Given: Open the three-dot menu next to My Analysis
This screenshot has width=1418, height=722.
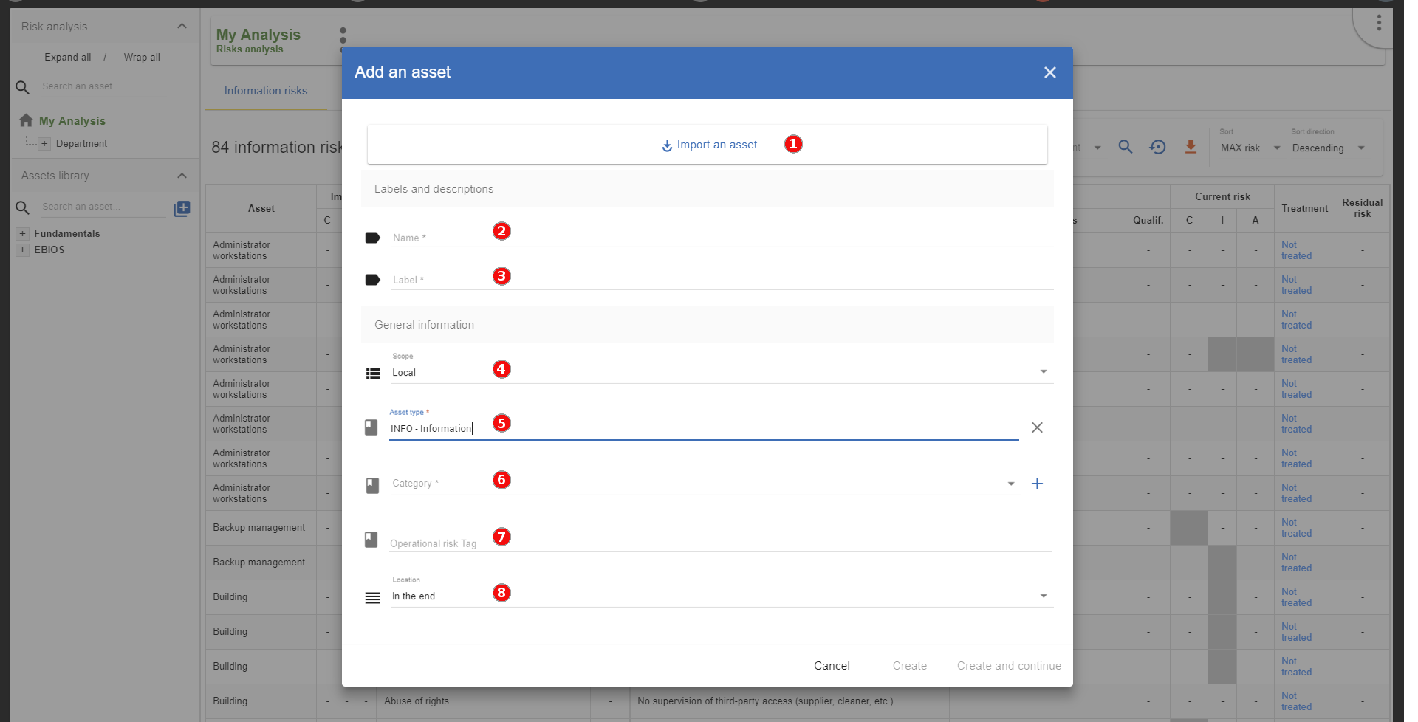Looking at the screenshot, I should coord(342,40).
